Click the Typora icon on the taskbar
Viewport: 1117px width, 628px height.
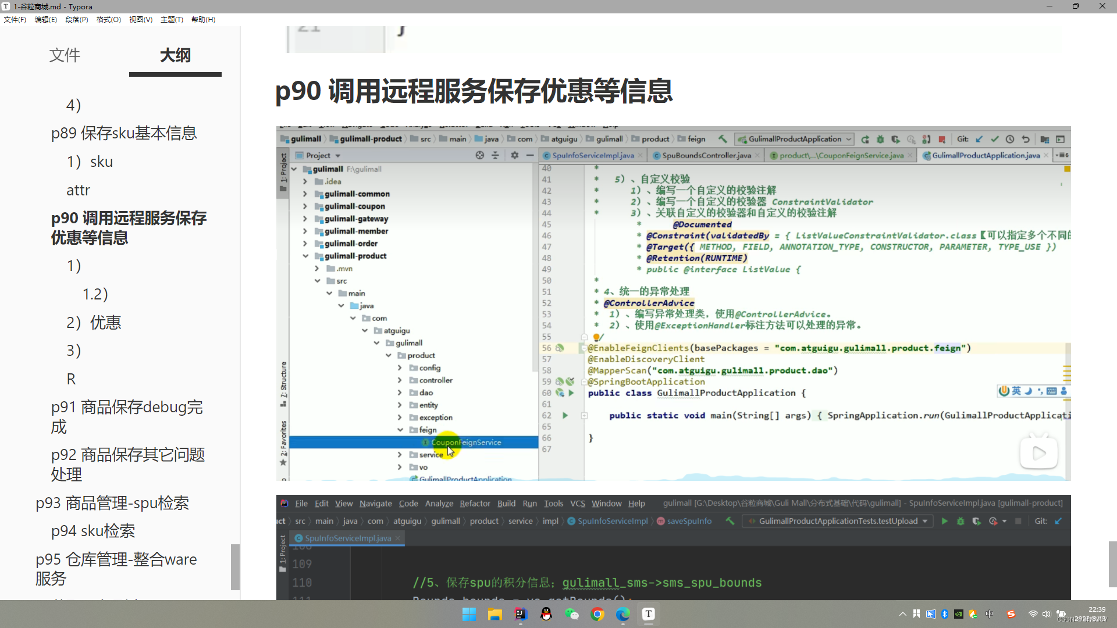[649, 614]
